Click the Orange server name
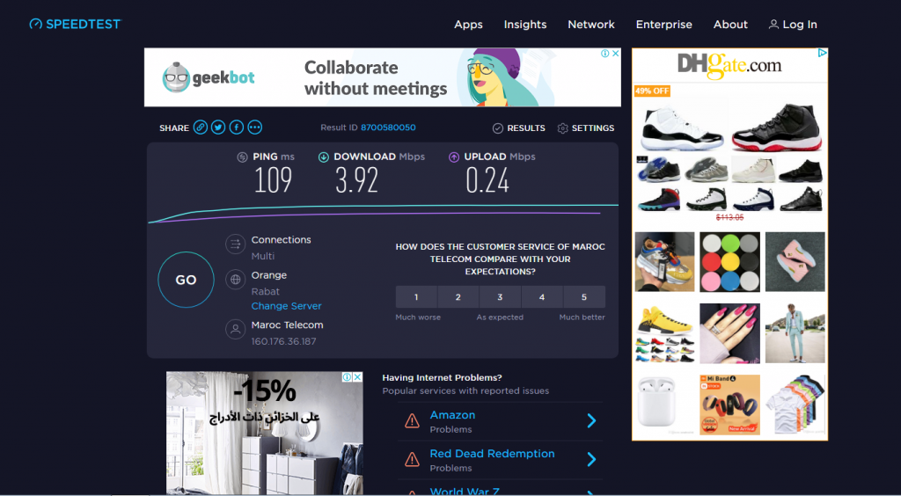The height and width of the screenshot is (496, 901). [269, 275]
